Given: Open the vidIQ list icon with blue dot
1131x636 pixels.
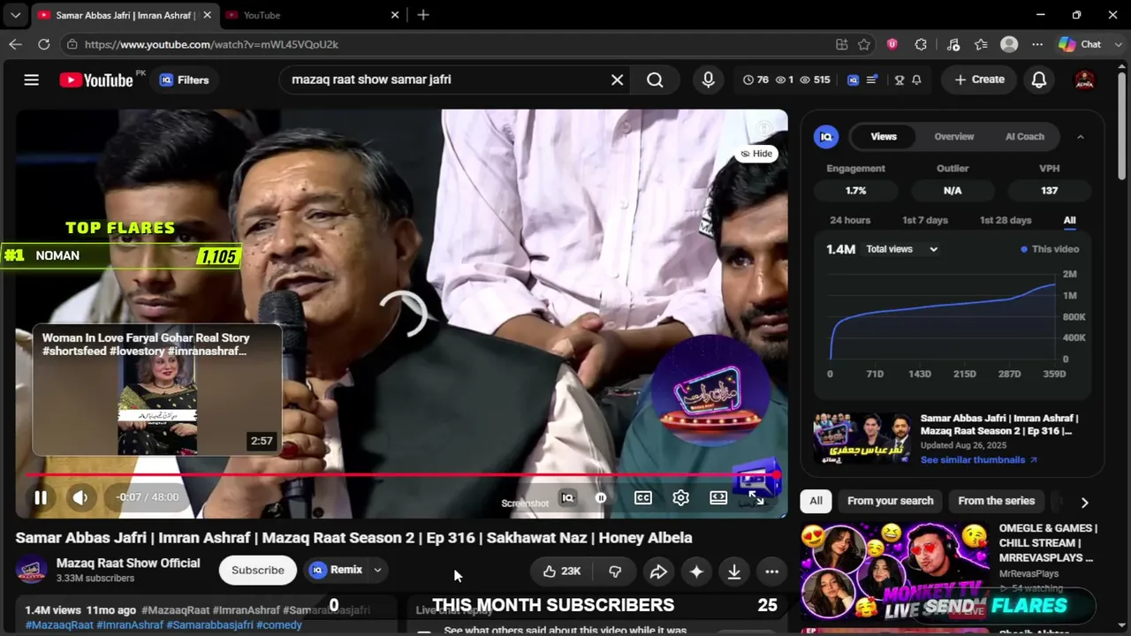Looking at the screenshot, I should click(x=872, y=79).
